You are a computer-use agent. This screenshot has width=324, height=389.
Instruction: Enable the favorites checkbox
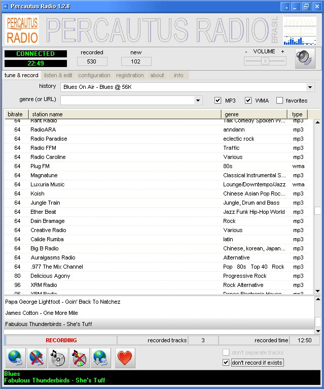coord(280,100)
